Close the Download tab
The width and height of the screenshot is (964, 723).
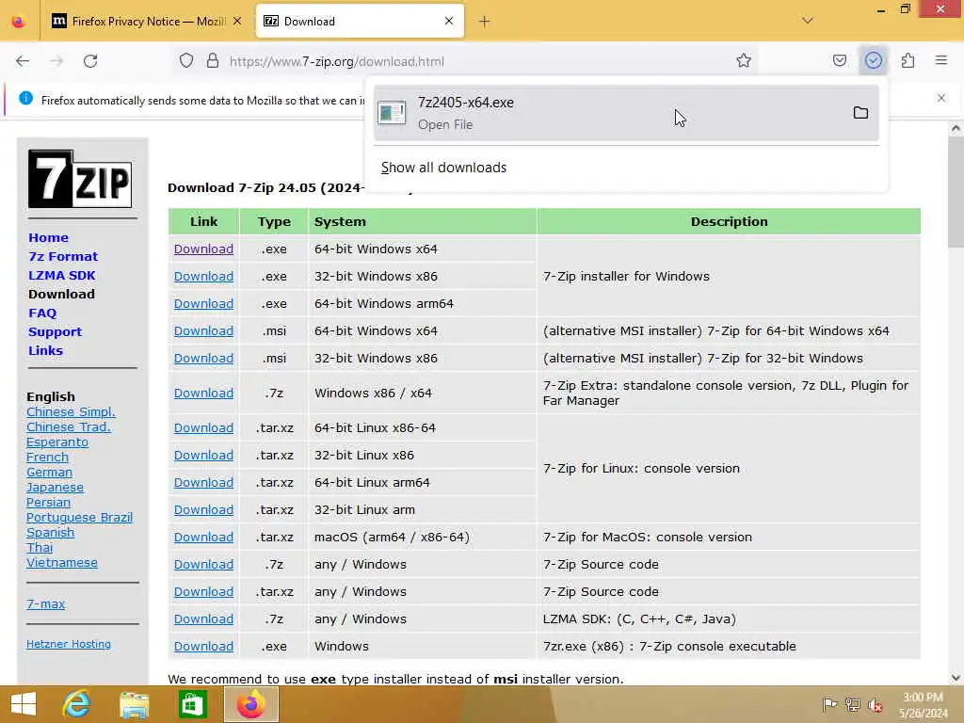pos(449,22)
